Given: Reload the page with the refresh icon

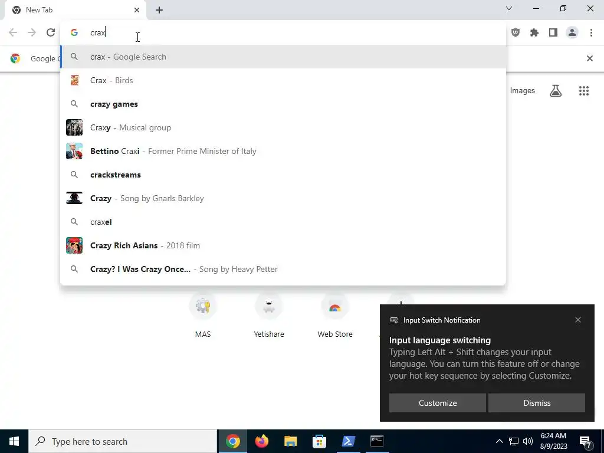Looking at the screenshot, I should (x=51, y=32).
